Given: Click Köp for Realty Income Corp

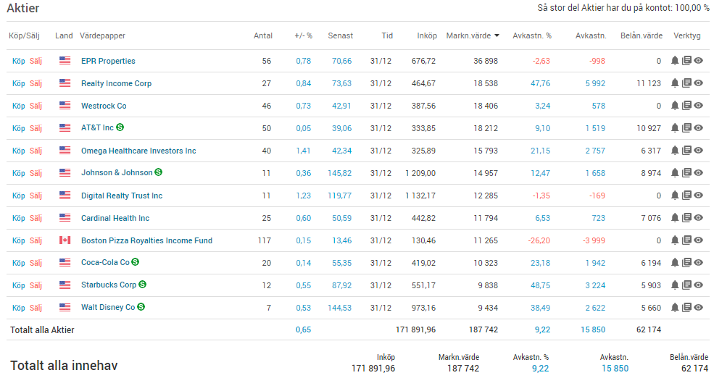Looking at the screenshot, I should (18, 83).
